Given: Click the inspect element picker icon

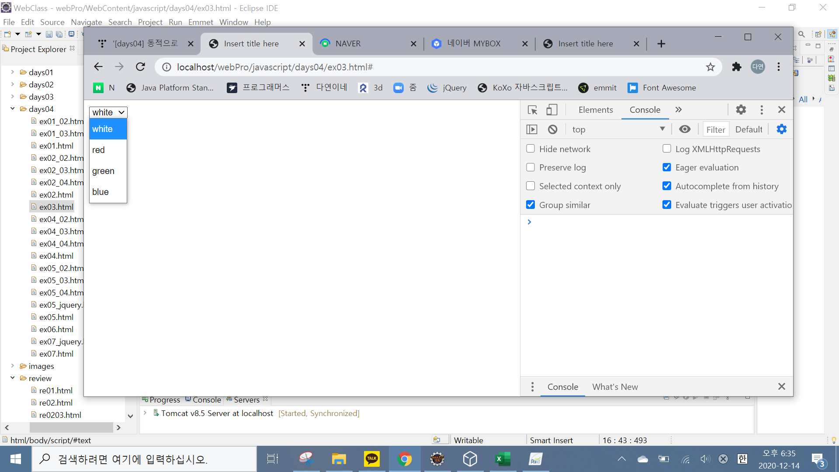Looking at the screenshot, I should tap(532, 110).
